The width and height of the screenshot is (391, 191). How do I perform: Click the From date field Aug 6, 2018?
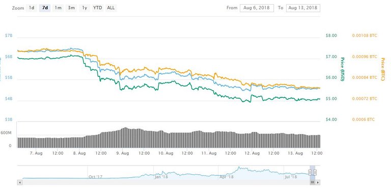257,8
